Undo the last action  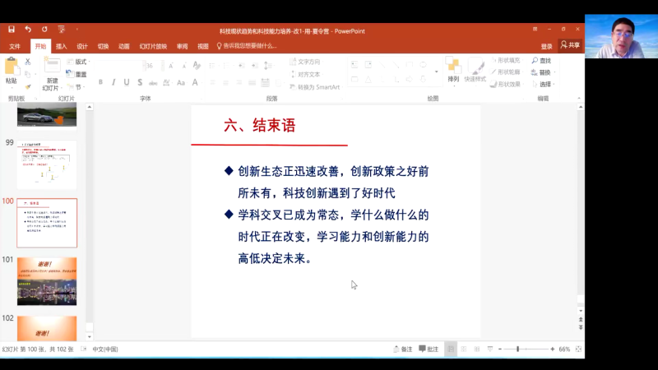tap(28, 30)
